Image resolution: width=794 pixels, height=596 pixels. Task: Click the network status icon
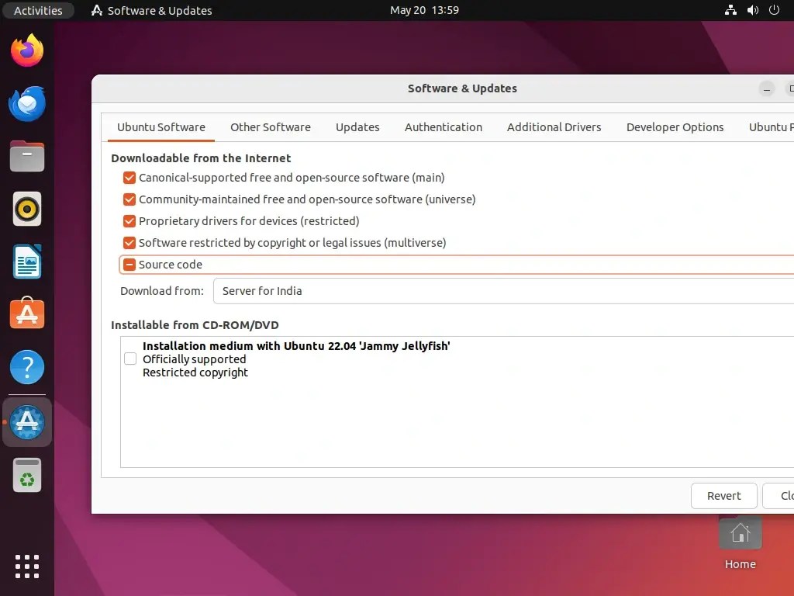(730, 10)
